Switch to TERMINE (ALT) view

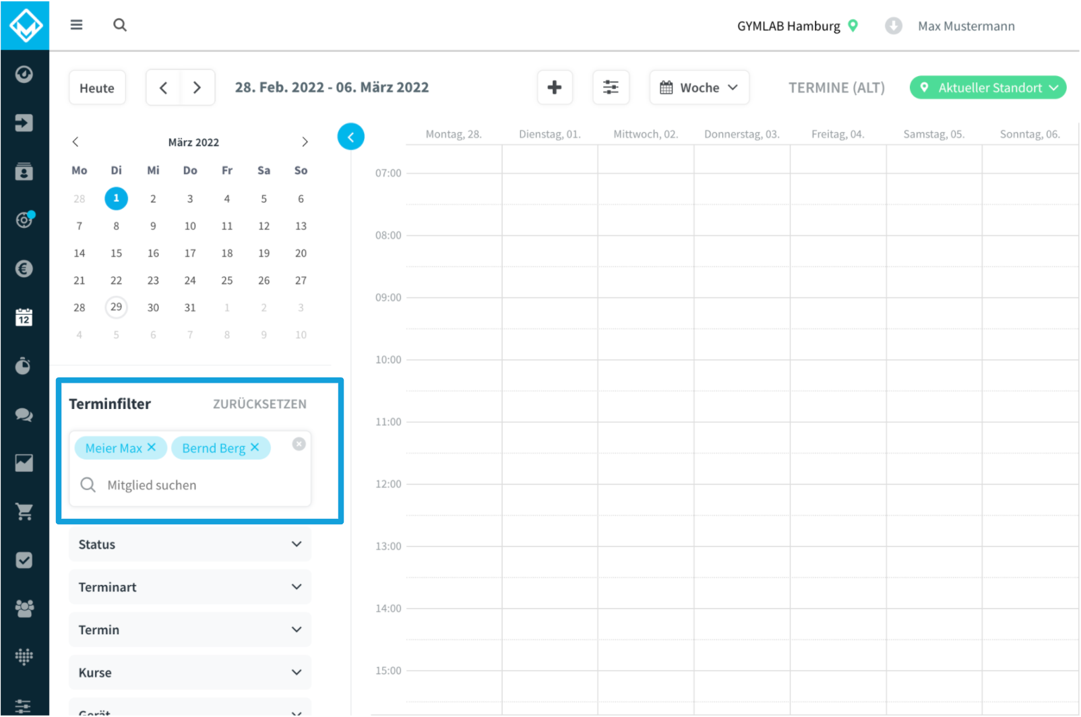pos(836,88)
